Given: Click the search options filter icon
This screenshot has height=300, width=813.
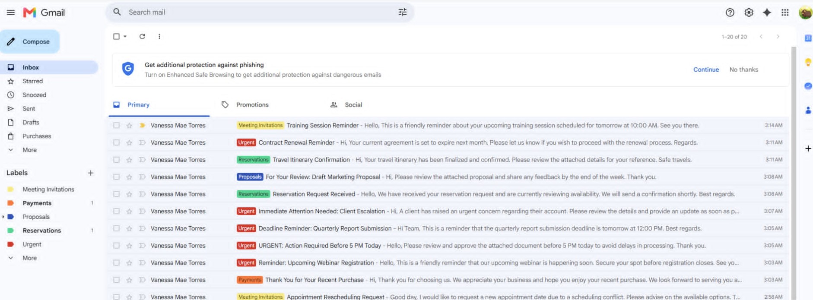Looking at the screenshot, I should point(402,12).
